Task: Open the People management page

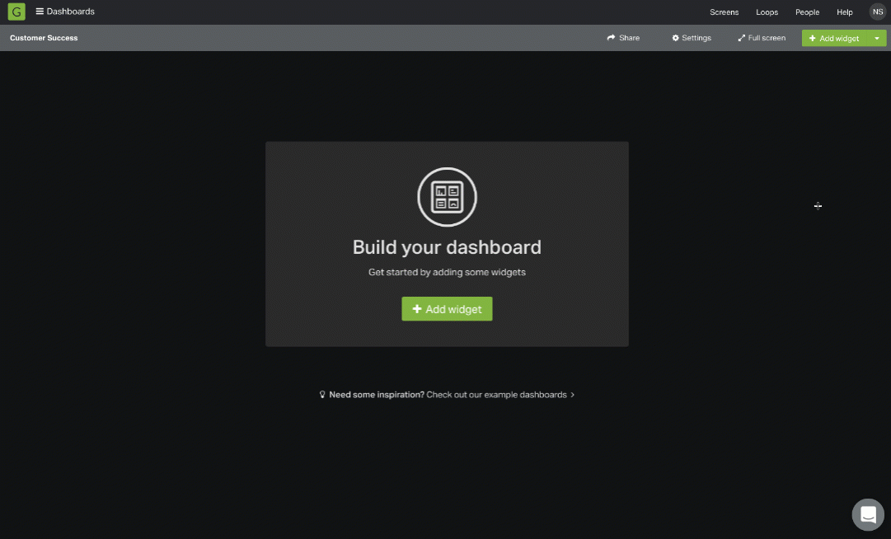Action: tap(807, 12)
